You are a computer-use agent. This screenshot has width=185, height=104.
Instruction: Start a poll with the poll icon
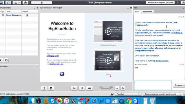51,88
